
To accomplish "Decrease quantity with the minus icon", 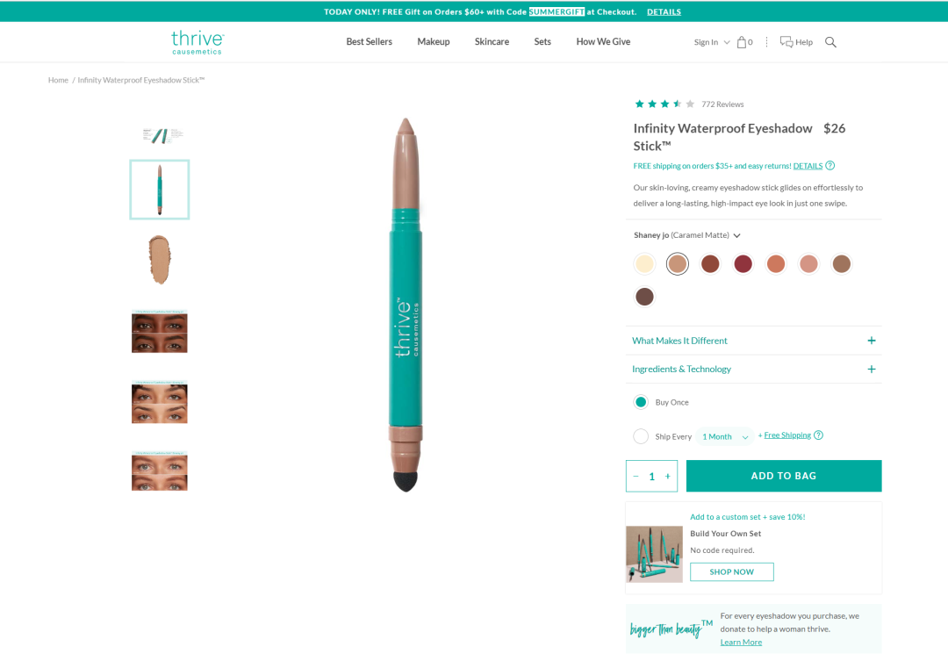I will (636, 477).
